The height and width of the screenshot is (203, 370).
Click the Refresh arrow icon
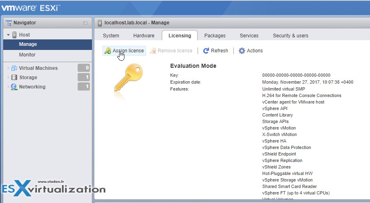coord(206,51)
